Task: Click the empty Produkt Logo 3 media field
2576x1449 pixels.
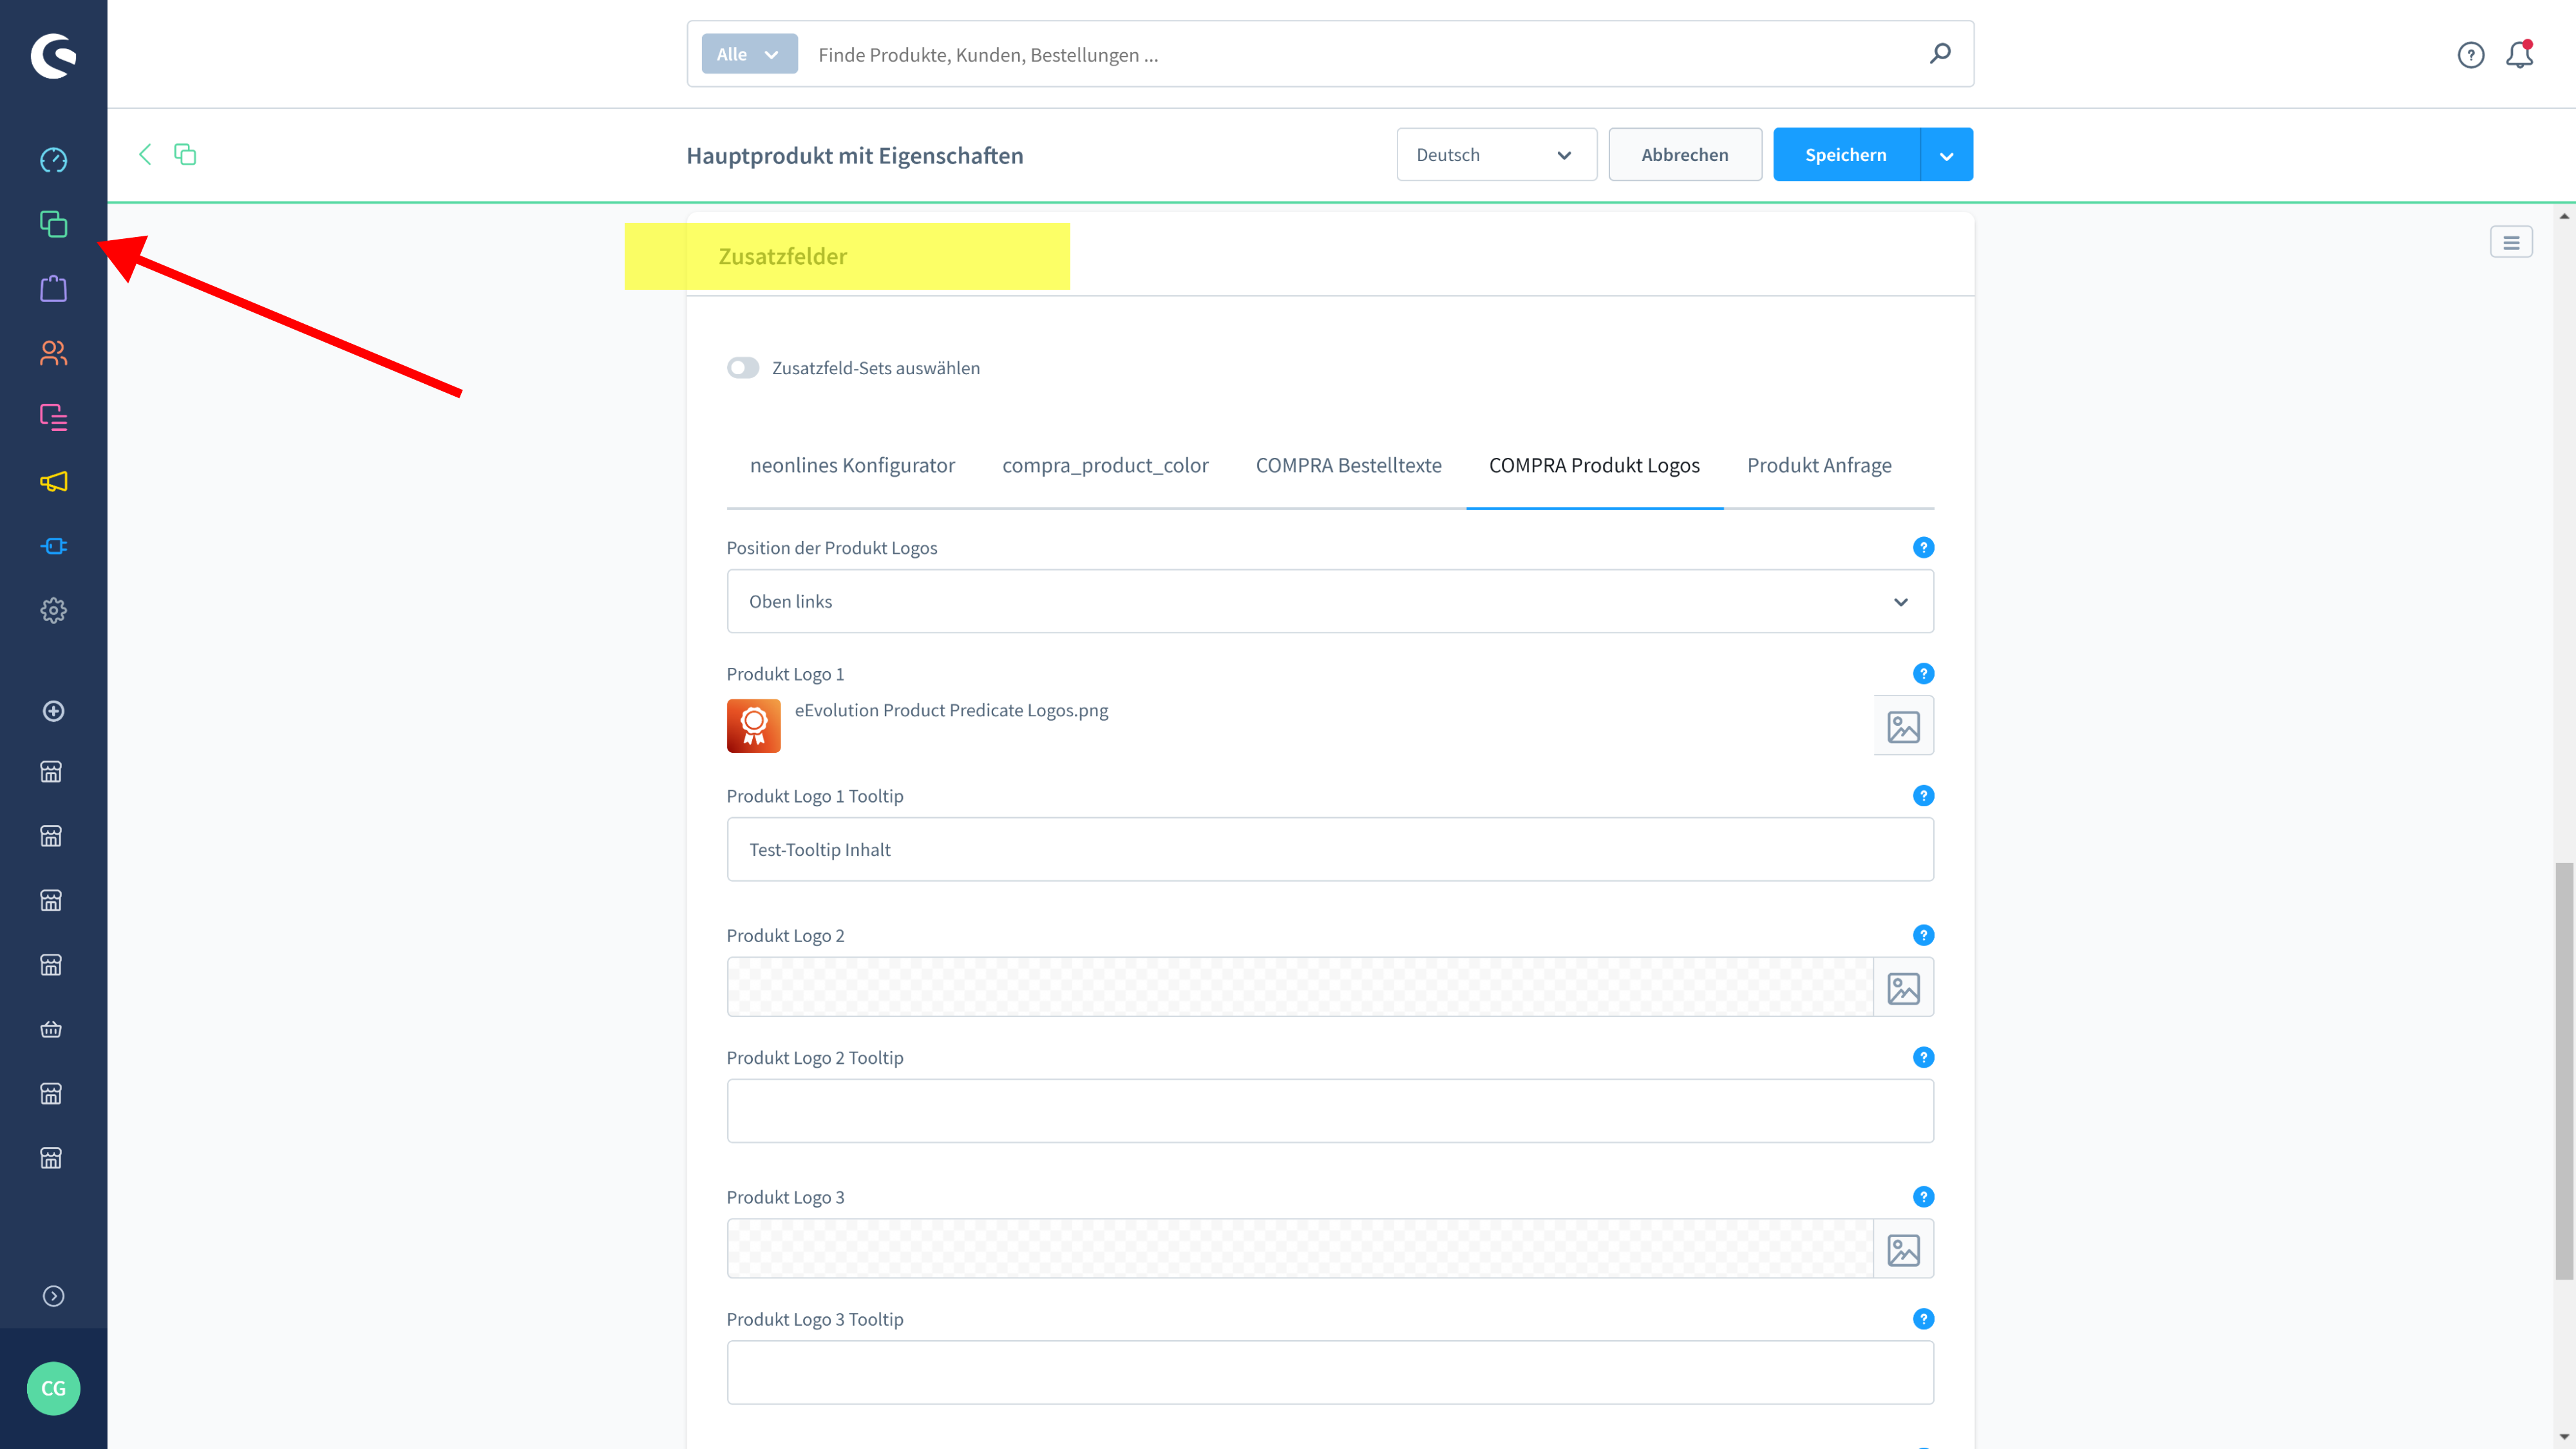Action: (1300, 1250)
